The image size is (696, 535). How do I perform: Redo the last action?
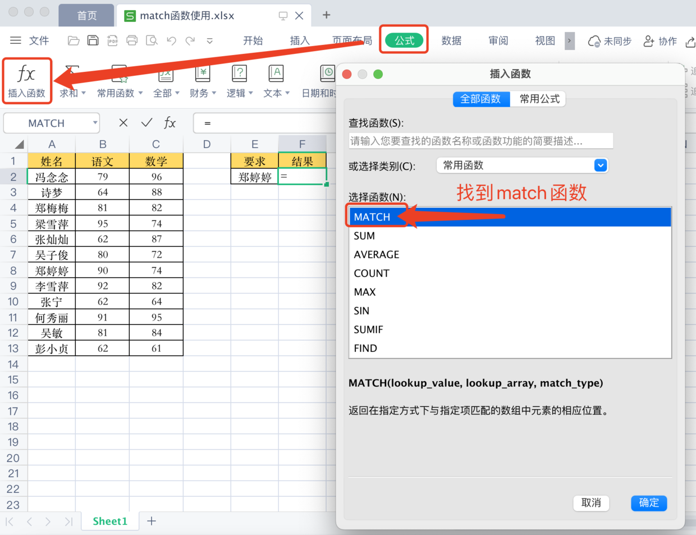(190, 40)
